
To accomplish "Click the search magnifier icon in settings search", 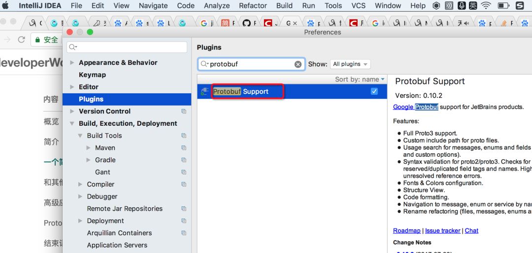I will (72, 47).
